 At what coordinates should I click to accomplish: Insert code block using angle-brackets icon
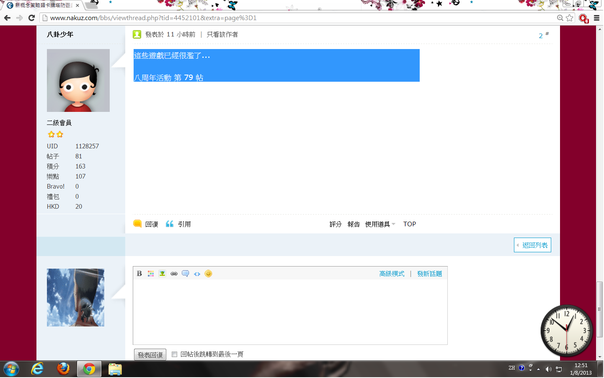(x=197, y=274)
